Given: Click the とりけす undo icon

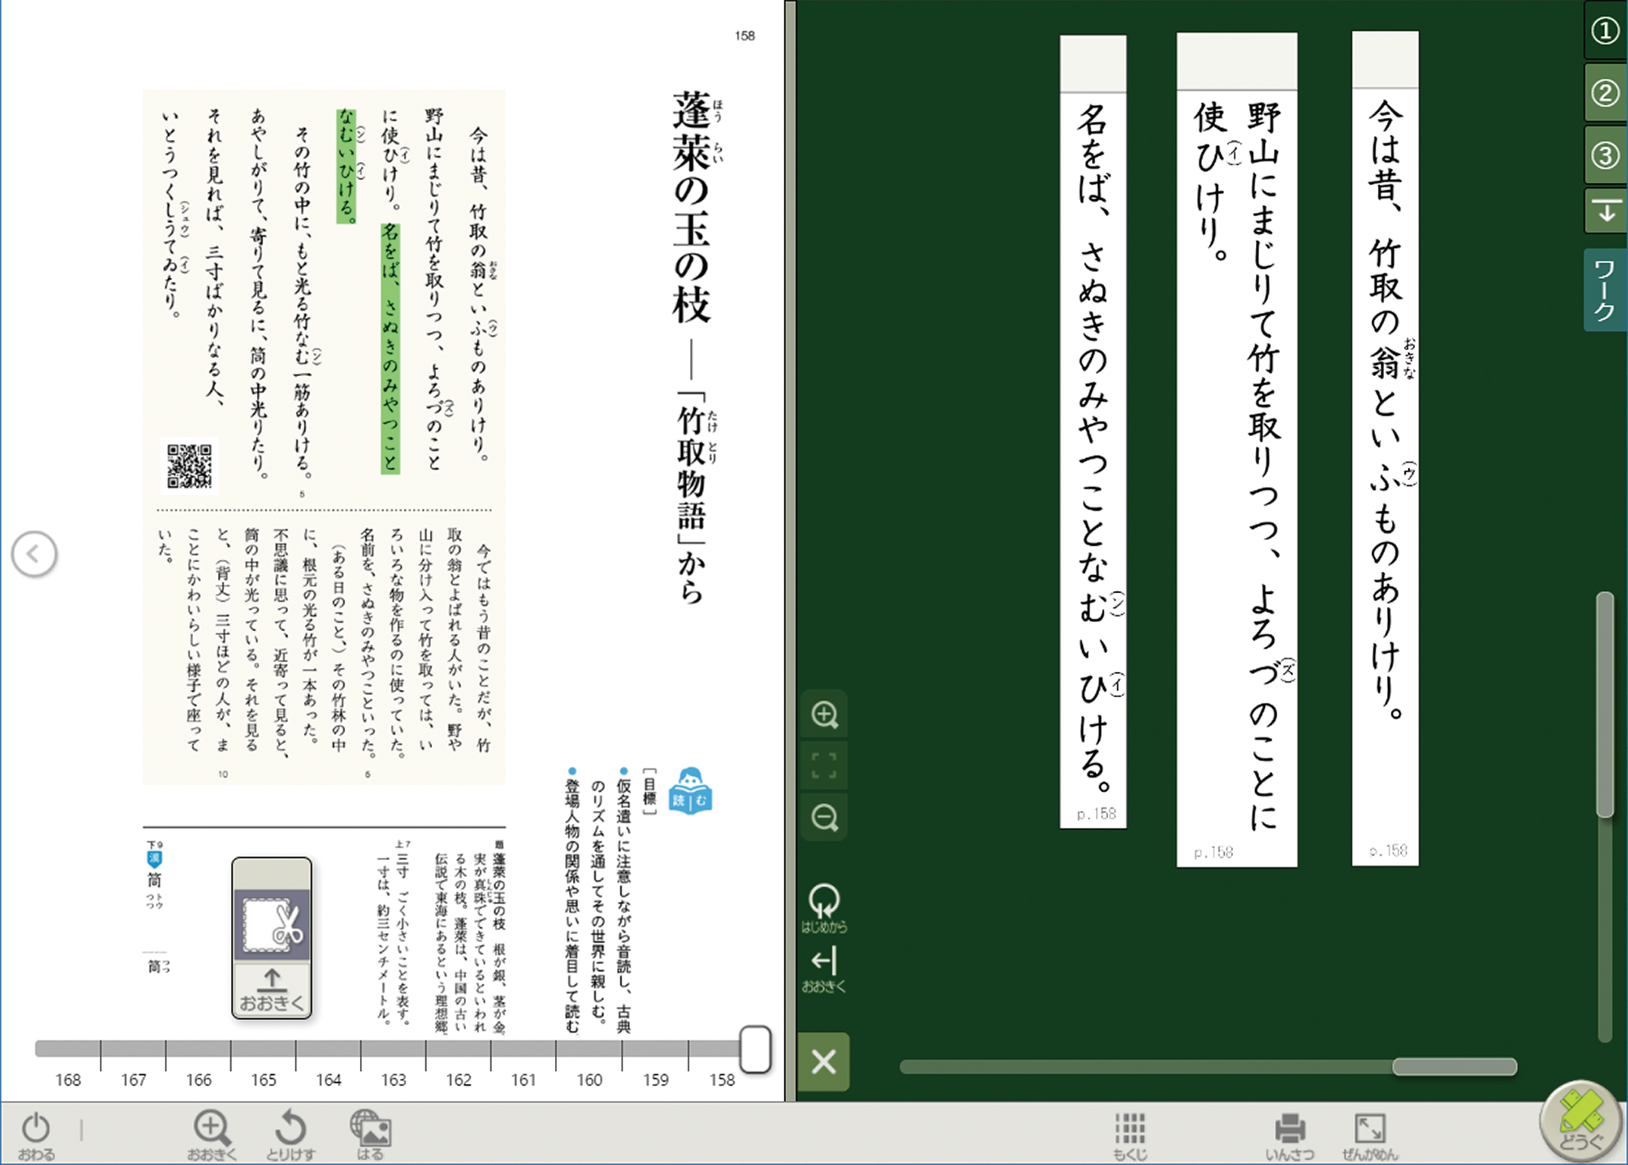Looking at the screenshot, I should click(x=291, y=1135).
